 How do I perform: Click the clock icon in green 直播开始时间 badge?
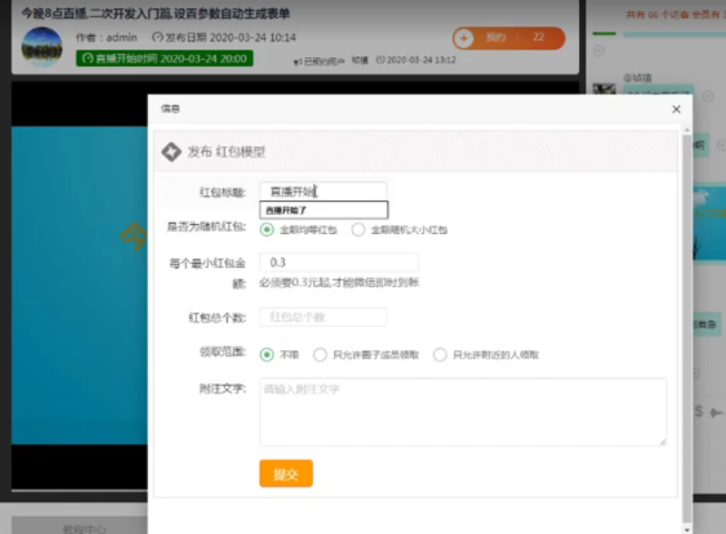(x=88, y=59)
